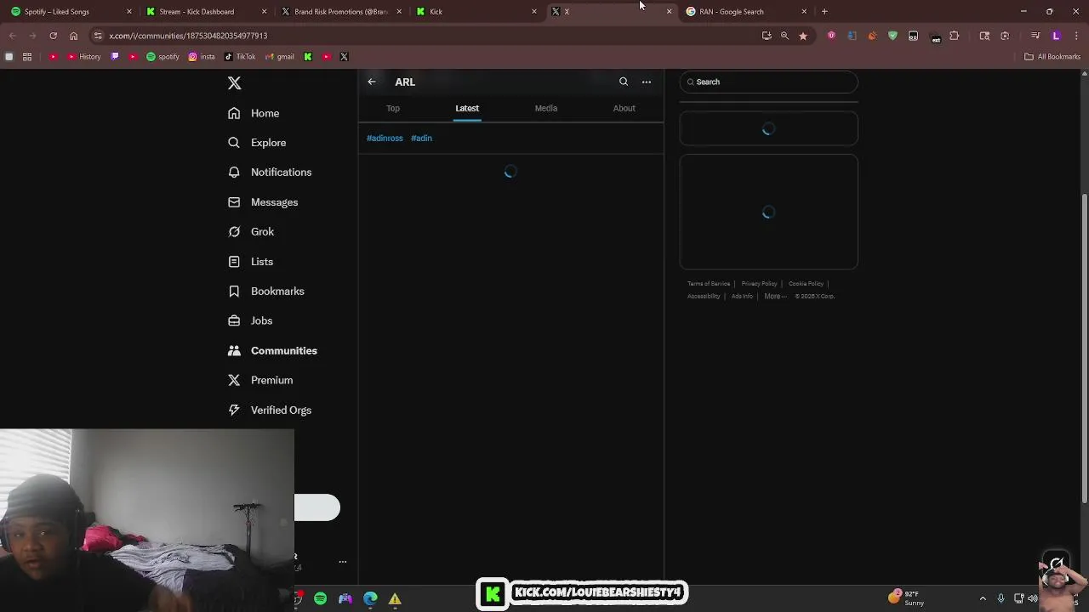The image size is (1089, 612).
Task: Open the Cookie Policy link
Action: pos(806,284)
